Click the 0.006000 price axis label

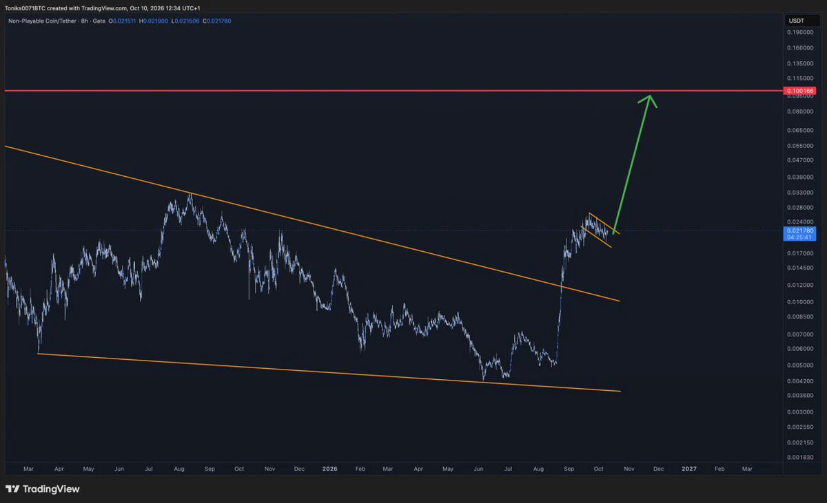[x=801, y=349]
